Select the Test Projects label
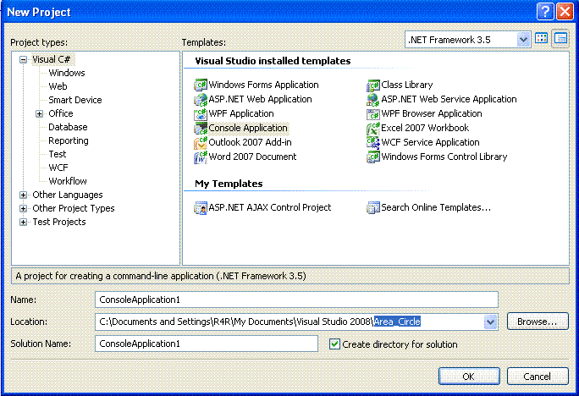 point(59,223)
